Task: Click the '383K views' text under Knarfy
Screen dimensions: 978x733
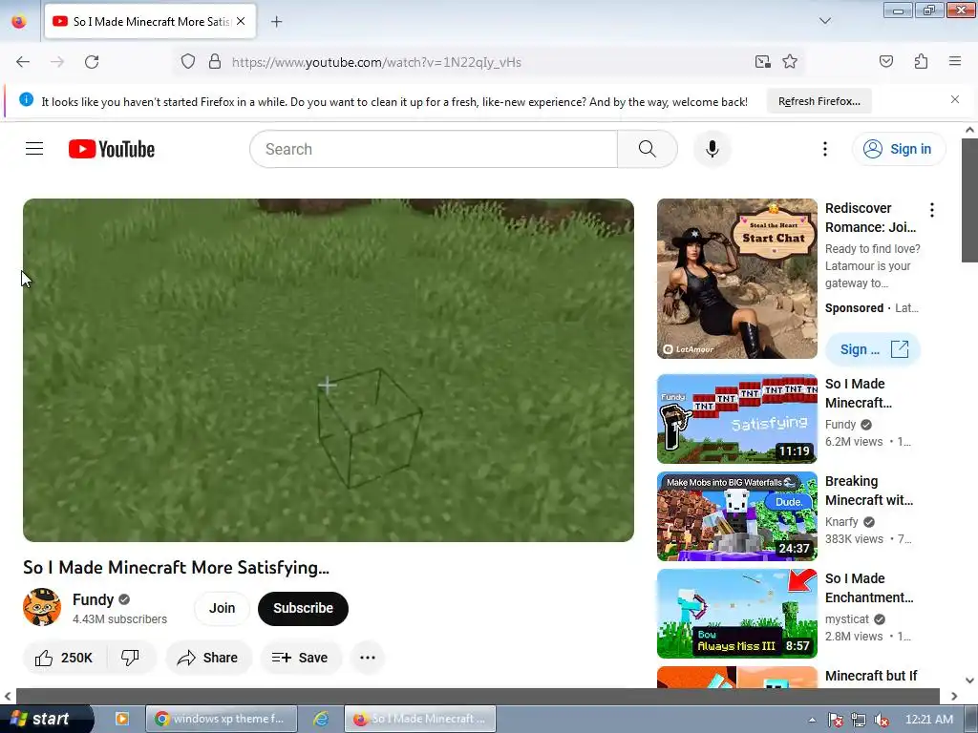Action: pyautogui.click(x=854, y=538)
